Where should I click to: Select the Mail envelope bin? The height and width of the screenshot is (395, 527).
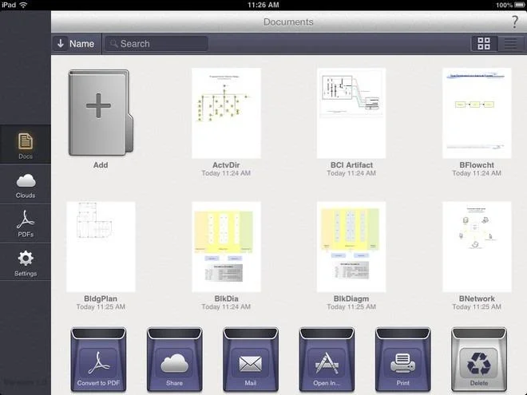[251, 359]
